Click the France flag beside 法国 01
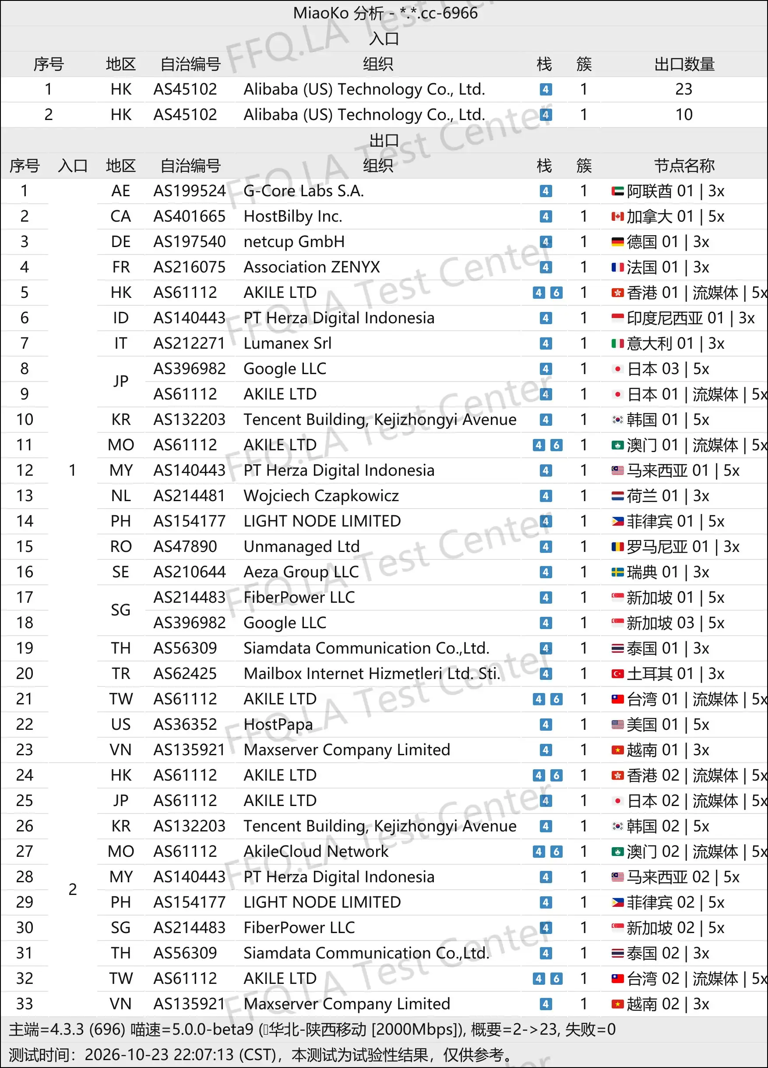768x1068 pixels. [x=617, y=268]
